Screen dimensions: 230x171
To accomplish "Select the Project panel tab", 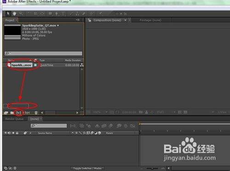I will tap(10, 20).
